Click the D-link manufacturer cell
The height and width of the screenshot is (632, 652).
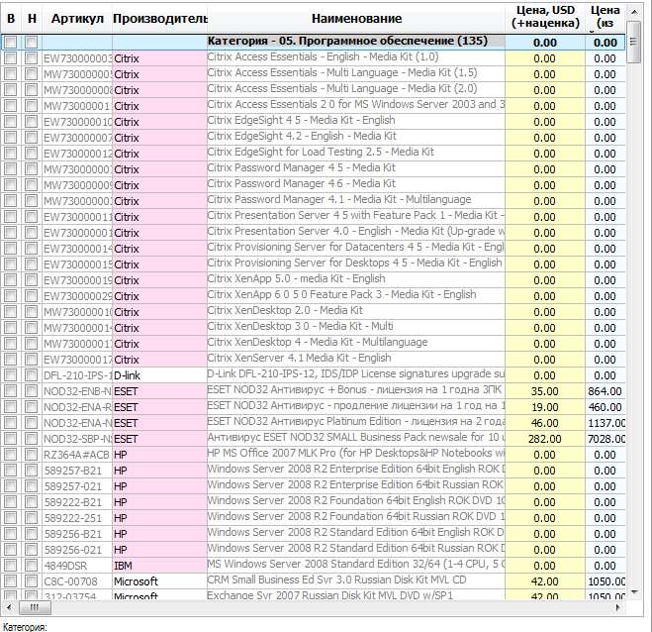pos(159,375)
